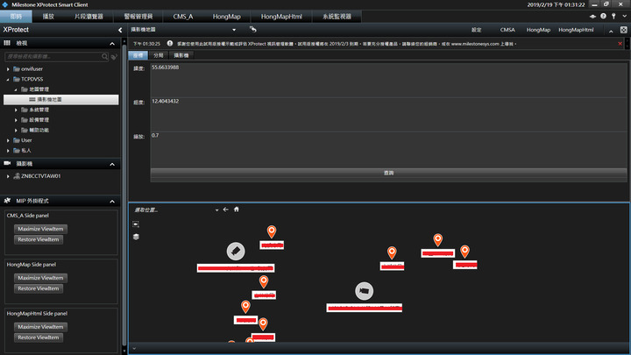Switch to the 播放 tab
The image size is (631, 355).
click(x=49, y=16)
